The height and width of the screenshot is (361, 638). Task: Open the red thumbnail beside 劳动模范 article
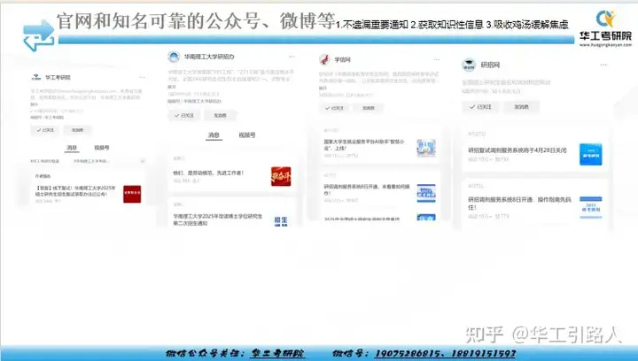tap(281, 176)
